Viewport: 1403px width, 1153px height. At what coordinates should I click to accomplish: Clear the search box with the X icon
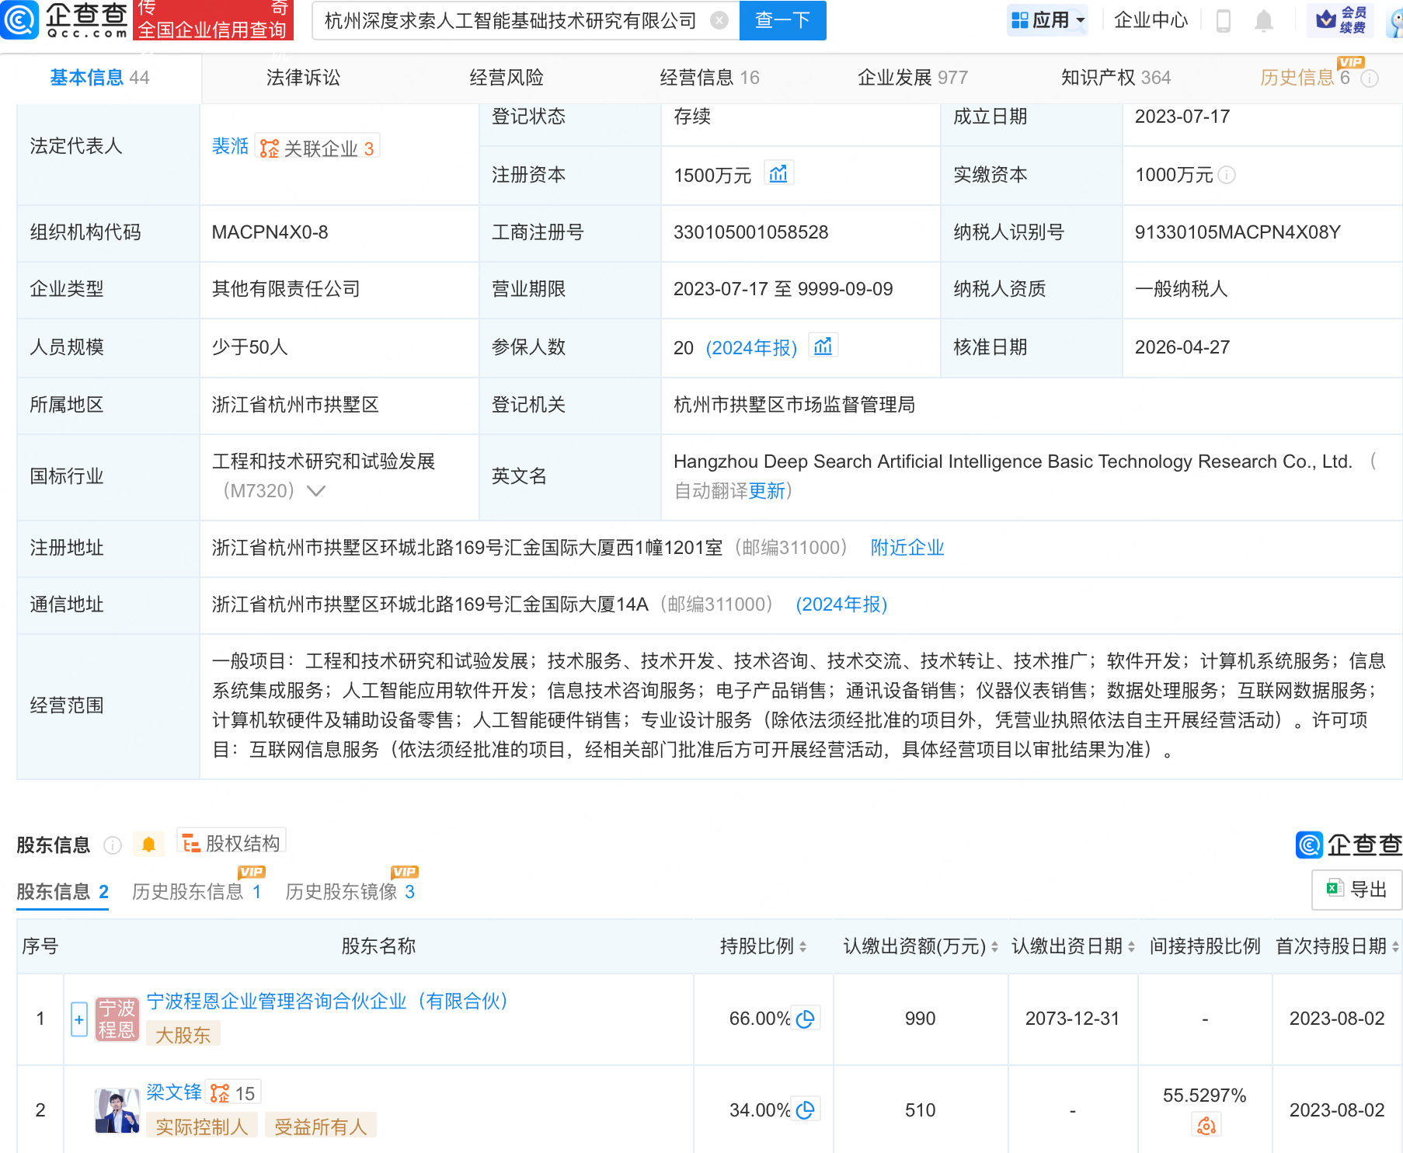[x=720, y=21]
